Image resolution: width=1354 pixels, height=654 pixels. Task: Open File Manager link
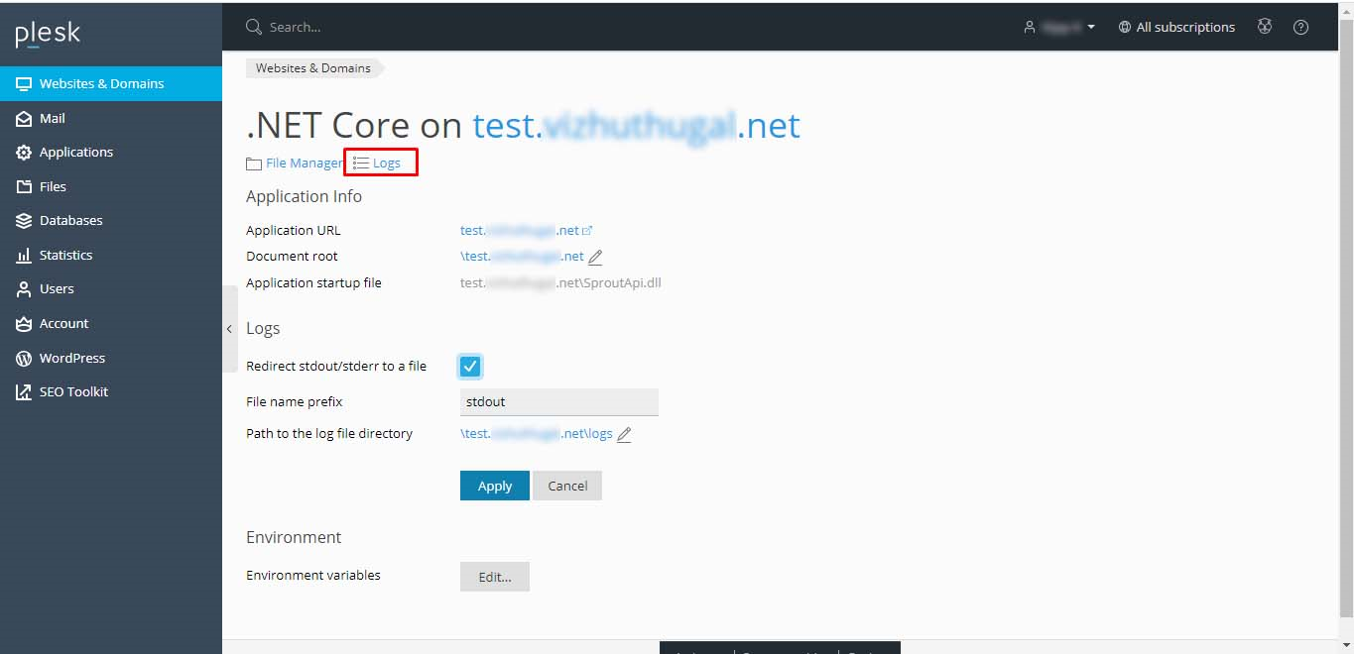point(295,163)
